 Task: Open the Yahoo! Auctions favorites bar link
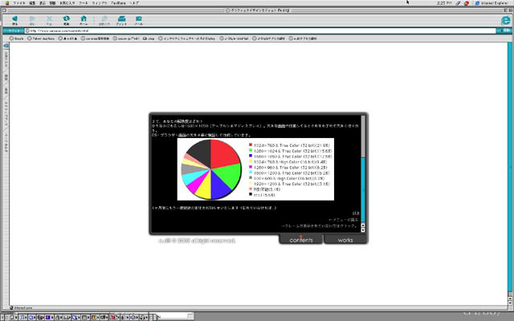(41, 39)
